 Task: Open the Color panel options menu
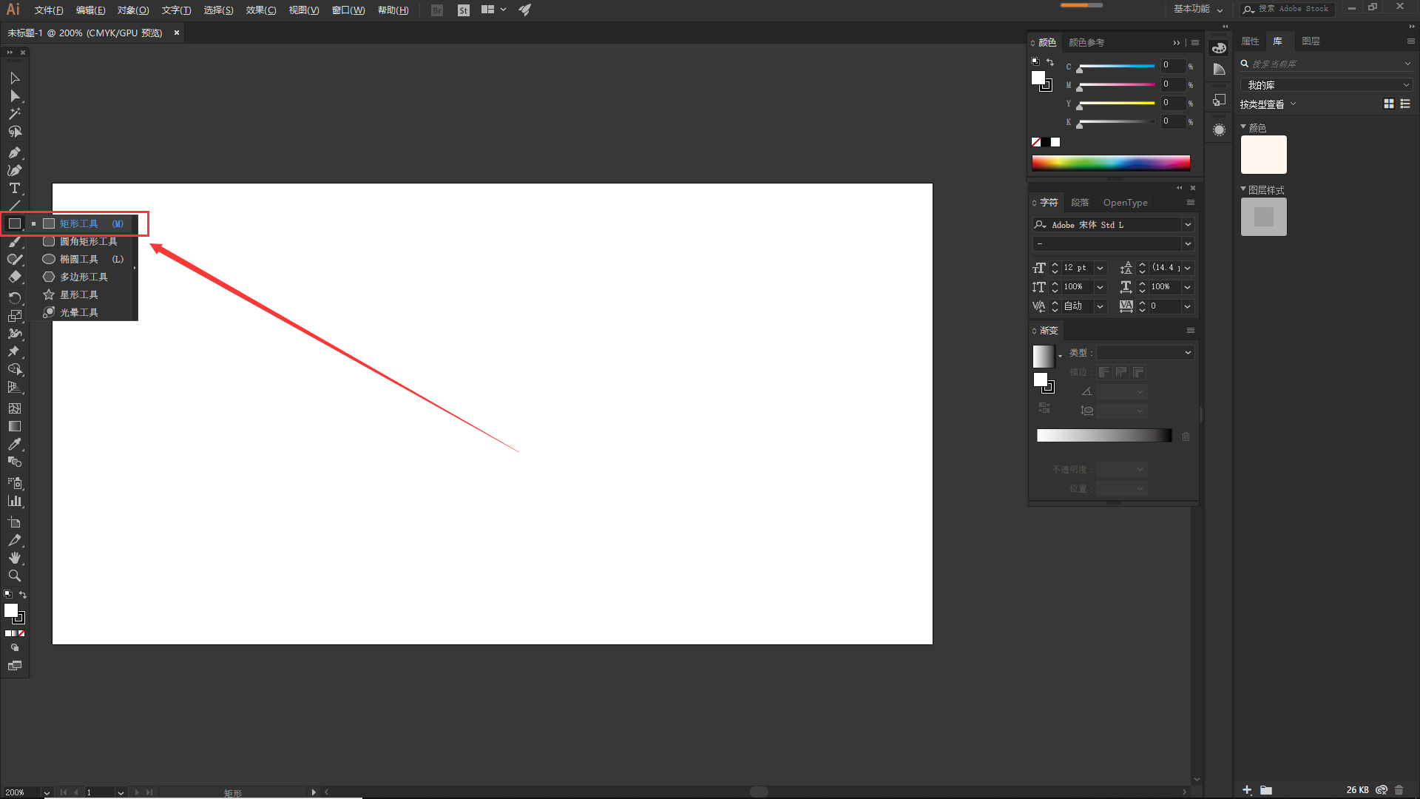[1195, 43]
